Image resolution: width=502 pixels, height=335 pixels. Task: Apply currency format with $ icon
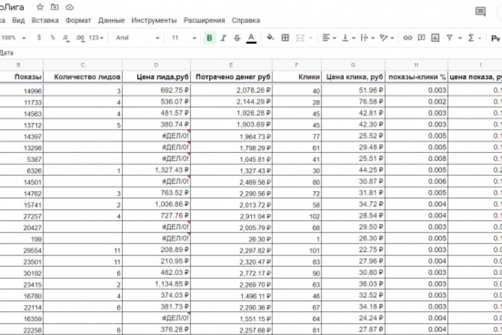tap(39, 38)
